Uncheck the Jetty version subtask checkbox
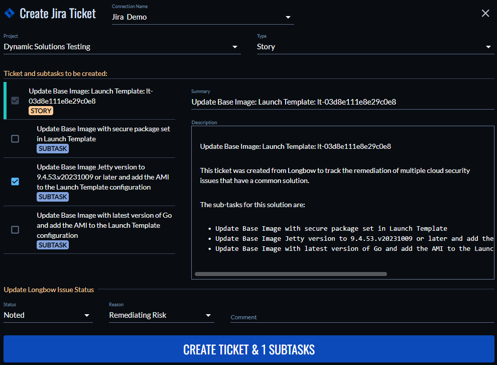The width and height of the screenshot is (497, 365). point(15,181)
